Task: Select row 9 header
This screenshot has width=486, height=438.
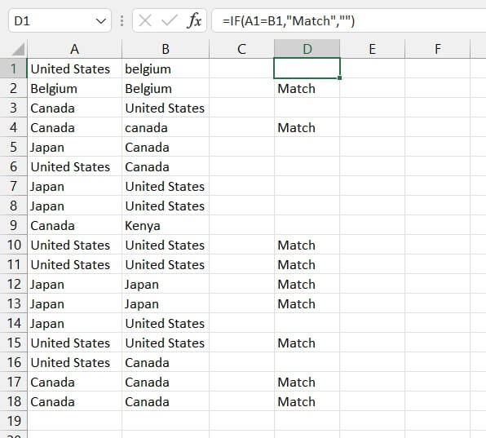Action: tap(13, 225)
